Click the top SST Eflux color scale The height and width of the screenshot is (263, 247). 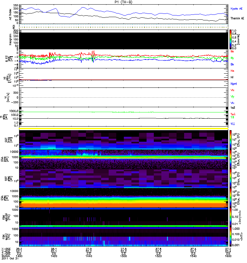(231, 139)
